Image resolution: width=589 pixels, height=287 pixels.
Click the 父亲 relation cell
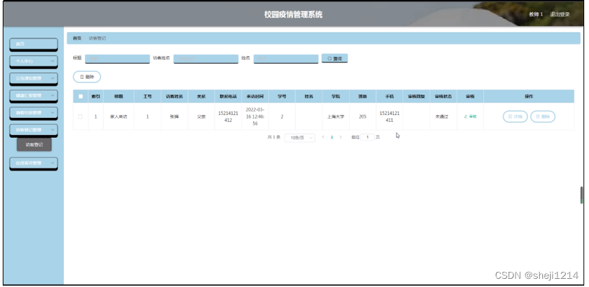pyautogui.click(x=202, y=116)
